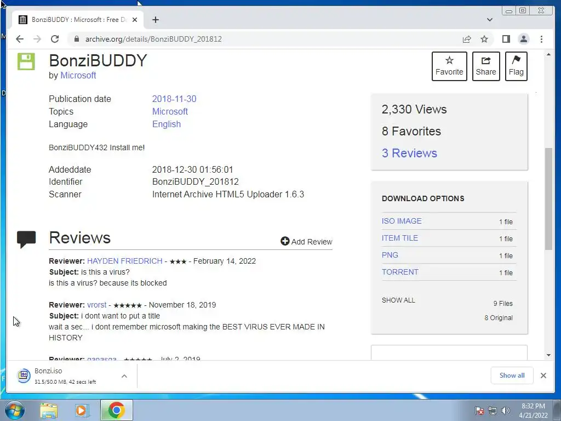Click the Bonzi.iso file icon

click(x=24, y=375)
